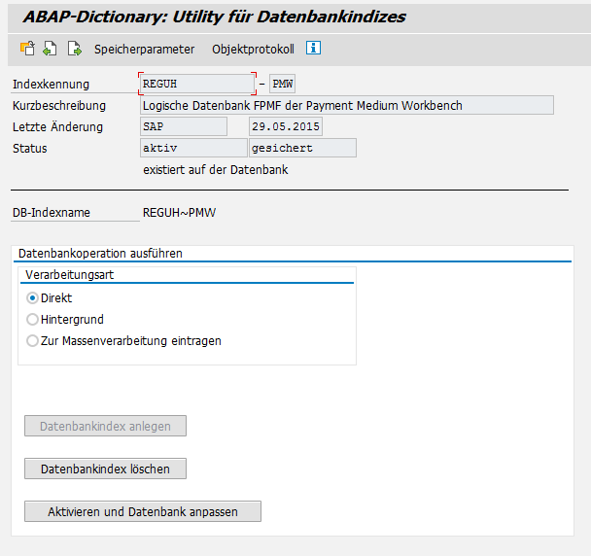The image size is (591, 556).
Task: Click the blue information icon in toolbar
Action: pyautogui.click(x=313, y=49)
